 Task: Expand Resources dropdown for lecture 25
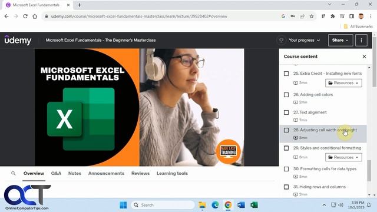point(343,83)
